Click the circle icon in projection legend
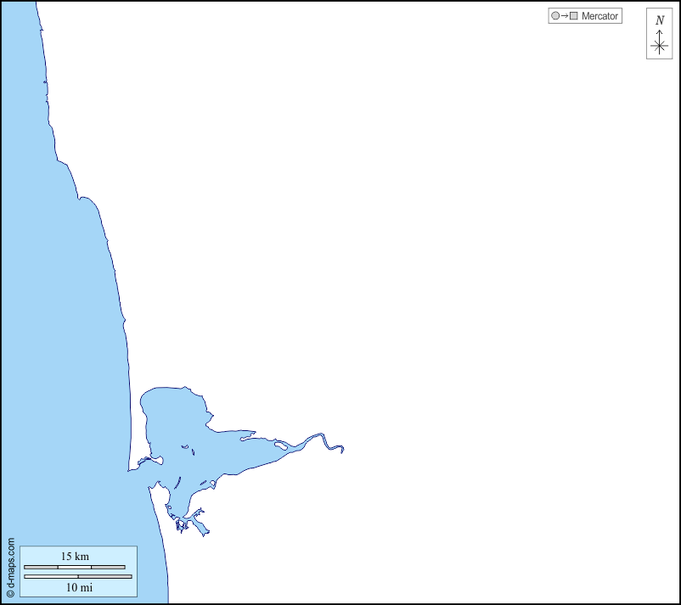681x605 pixels. click(x=555, y=16)
